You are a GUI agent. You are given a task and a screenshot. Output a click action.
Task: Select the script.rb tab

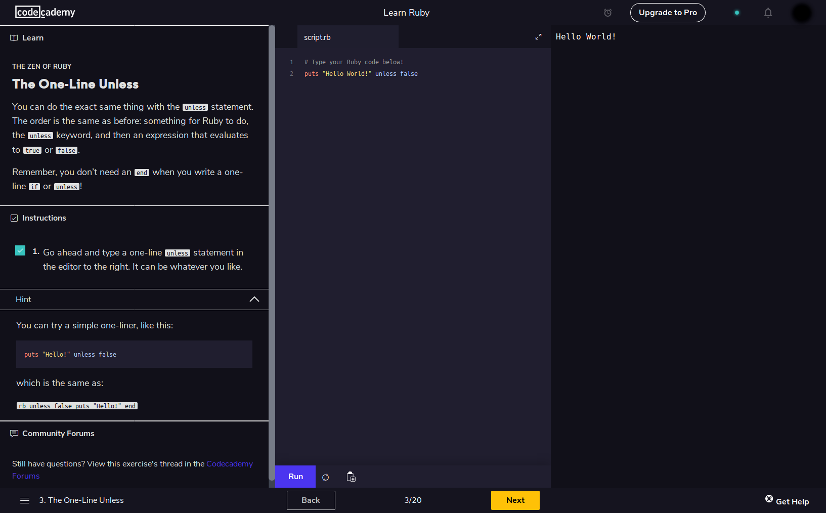pyautogui.click(x=317, y=37)
